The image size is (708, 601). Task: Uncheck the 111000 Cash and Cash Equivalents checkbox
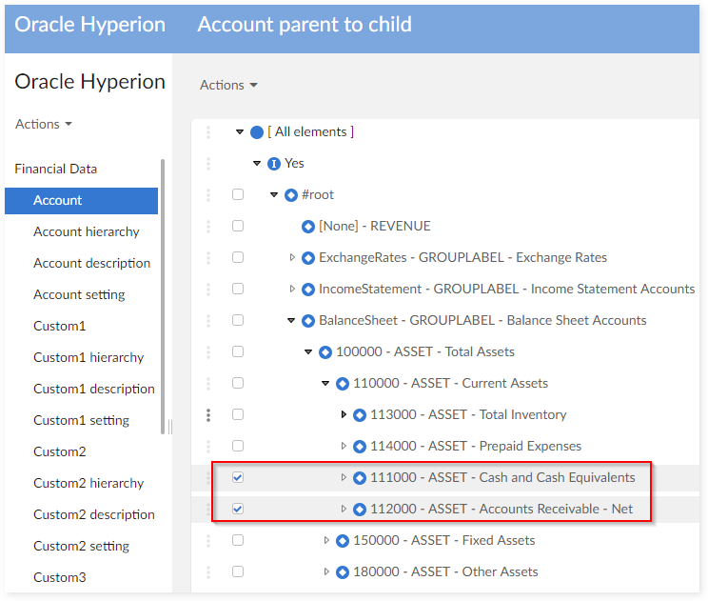(238, 477)
